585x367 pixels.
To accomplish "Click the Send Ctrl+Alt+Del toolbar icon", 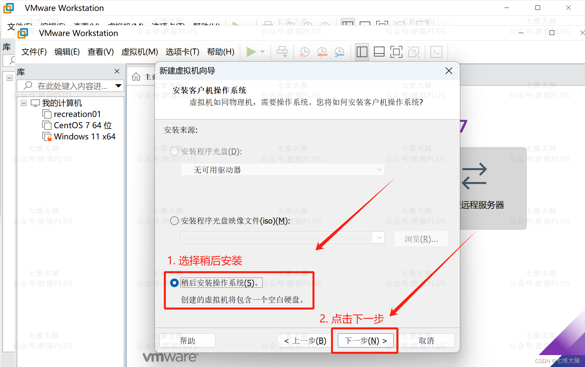I will [282, 52].
